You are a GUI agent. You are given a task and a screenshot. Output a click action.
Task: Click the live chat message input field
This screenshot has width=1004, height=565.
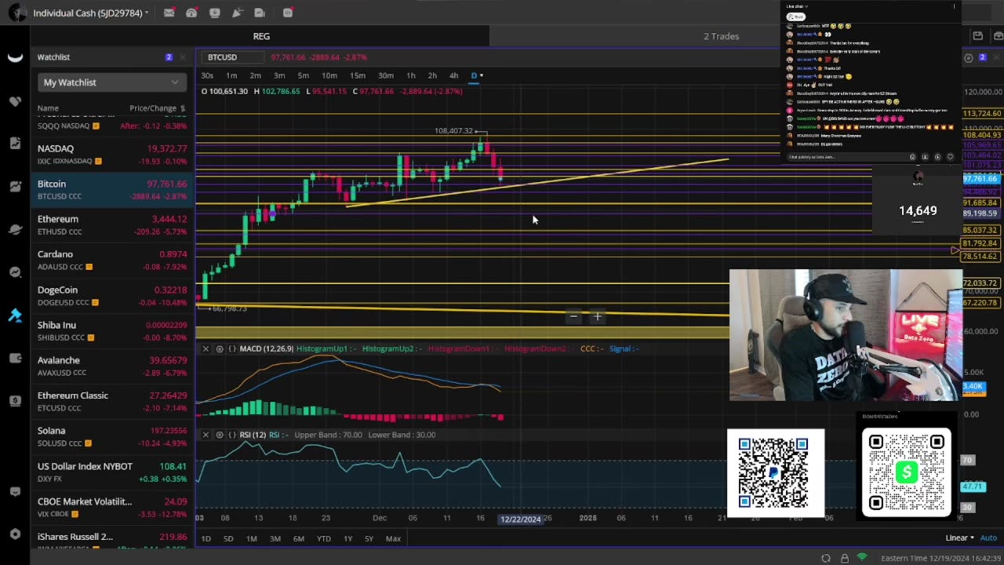(x=846, y=157)
